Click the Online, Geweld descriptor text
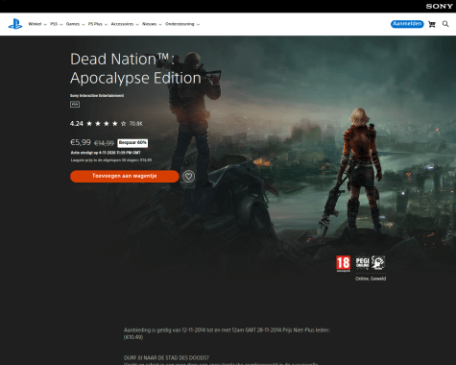This screenshot has height=365, width=456. 371,279
